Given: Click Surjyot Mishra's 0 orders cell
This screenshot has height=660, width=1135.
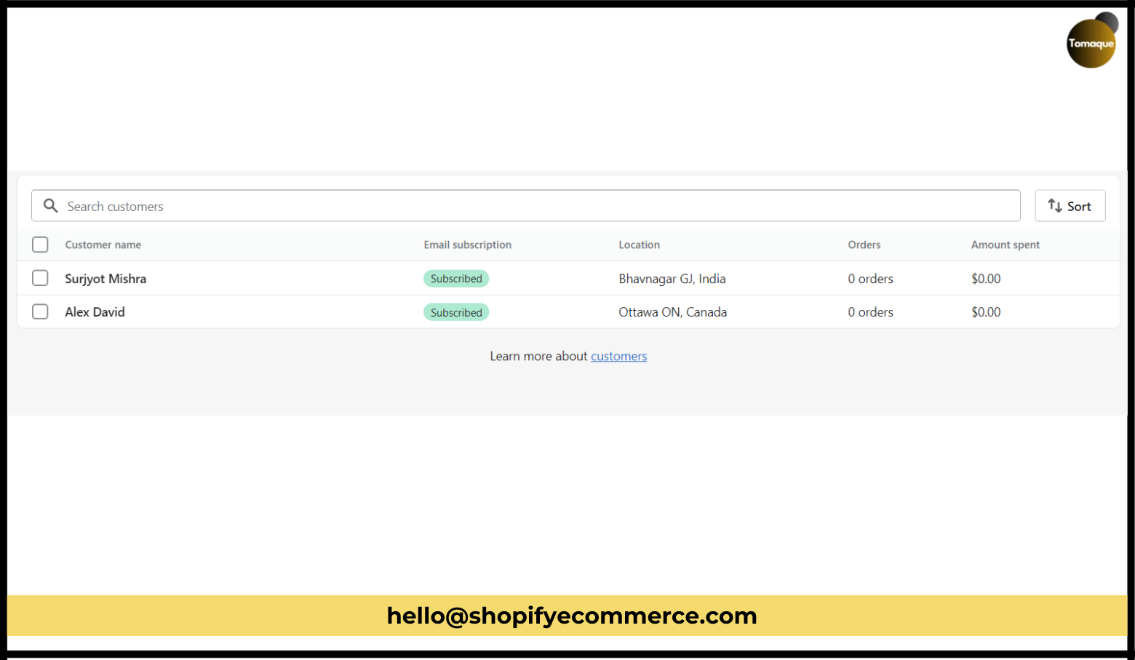Looking at the screenshot, I should click(x=870, y=279).
